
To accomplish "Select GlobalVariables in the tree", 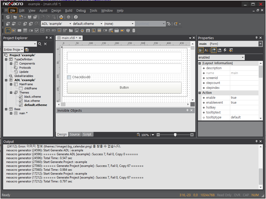I will [24, 76].
